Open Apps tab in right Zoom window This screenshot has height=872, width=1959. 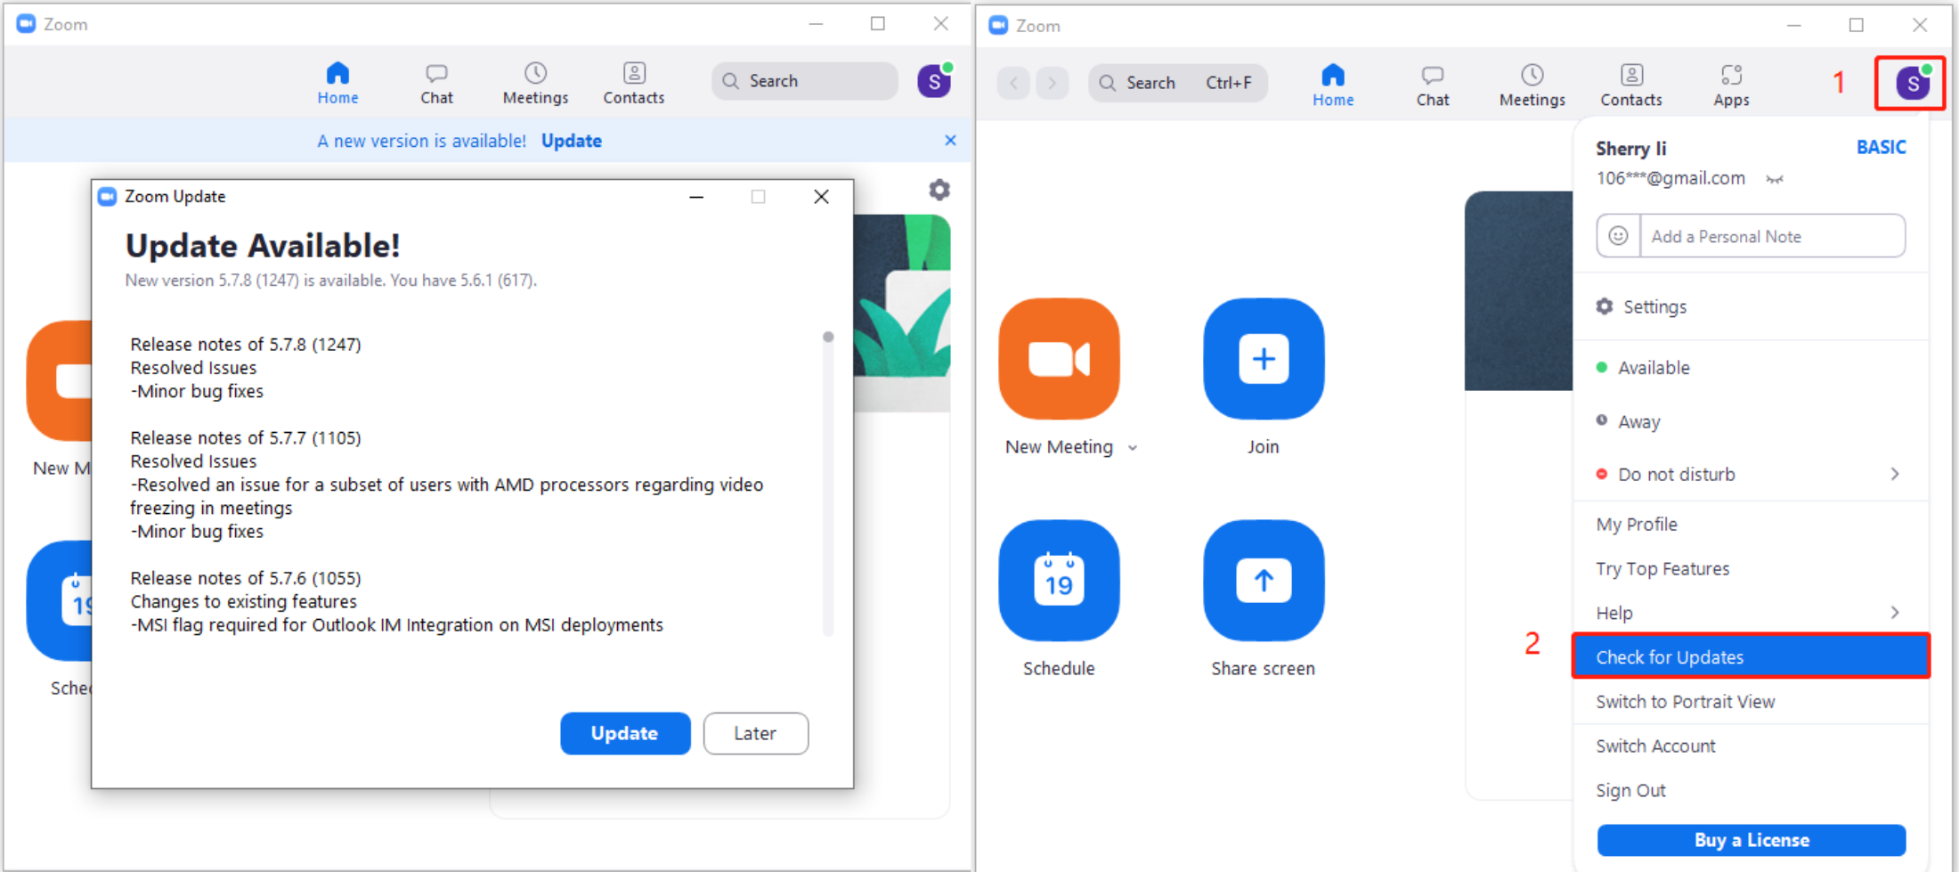click(x=1731, y=86)
